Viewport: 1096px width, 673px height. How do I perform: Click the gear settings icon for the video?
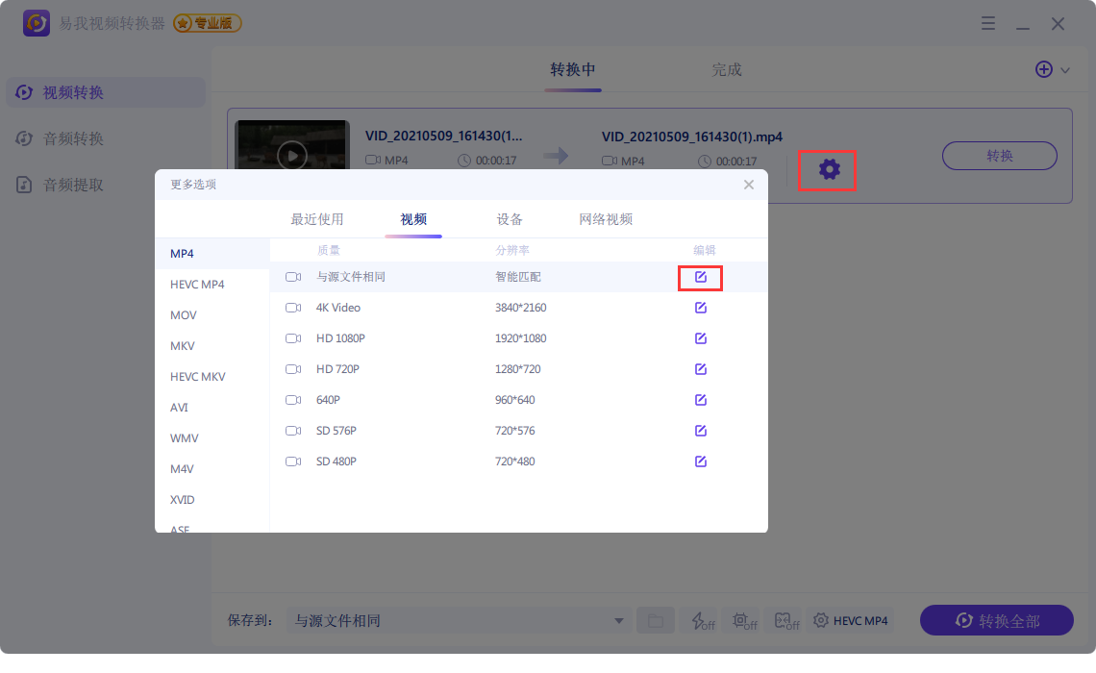coord(829,170)
